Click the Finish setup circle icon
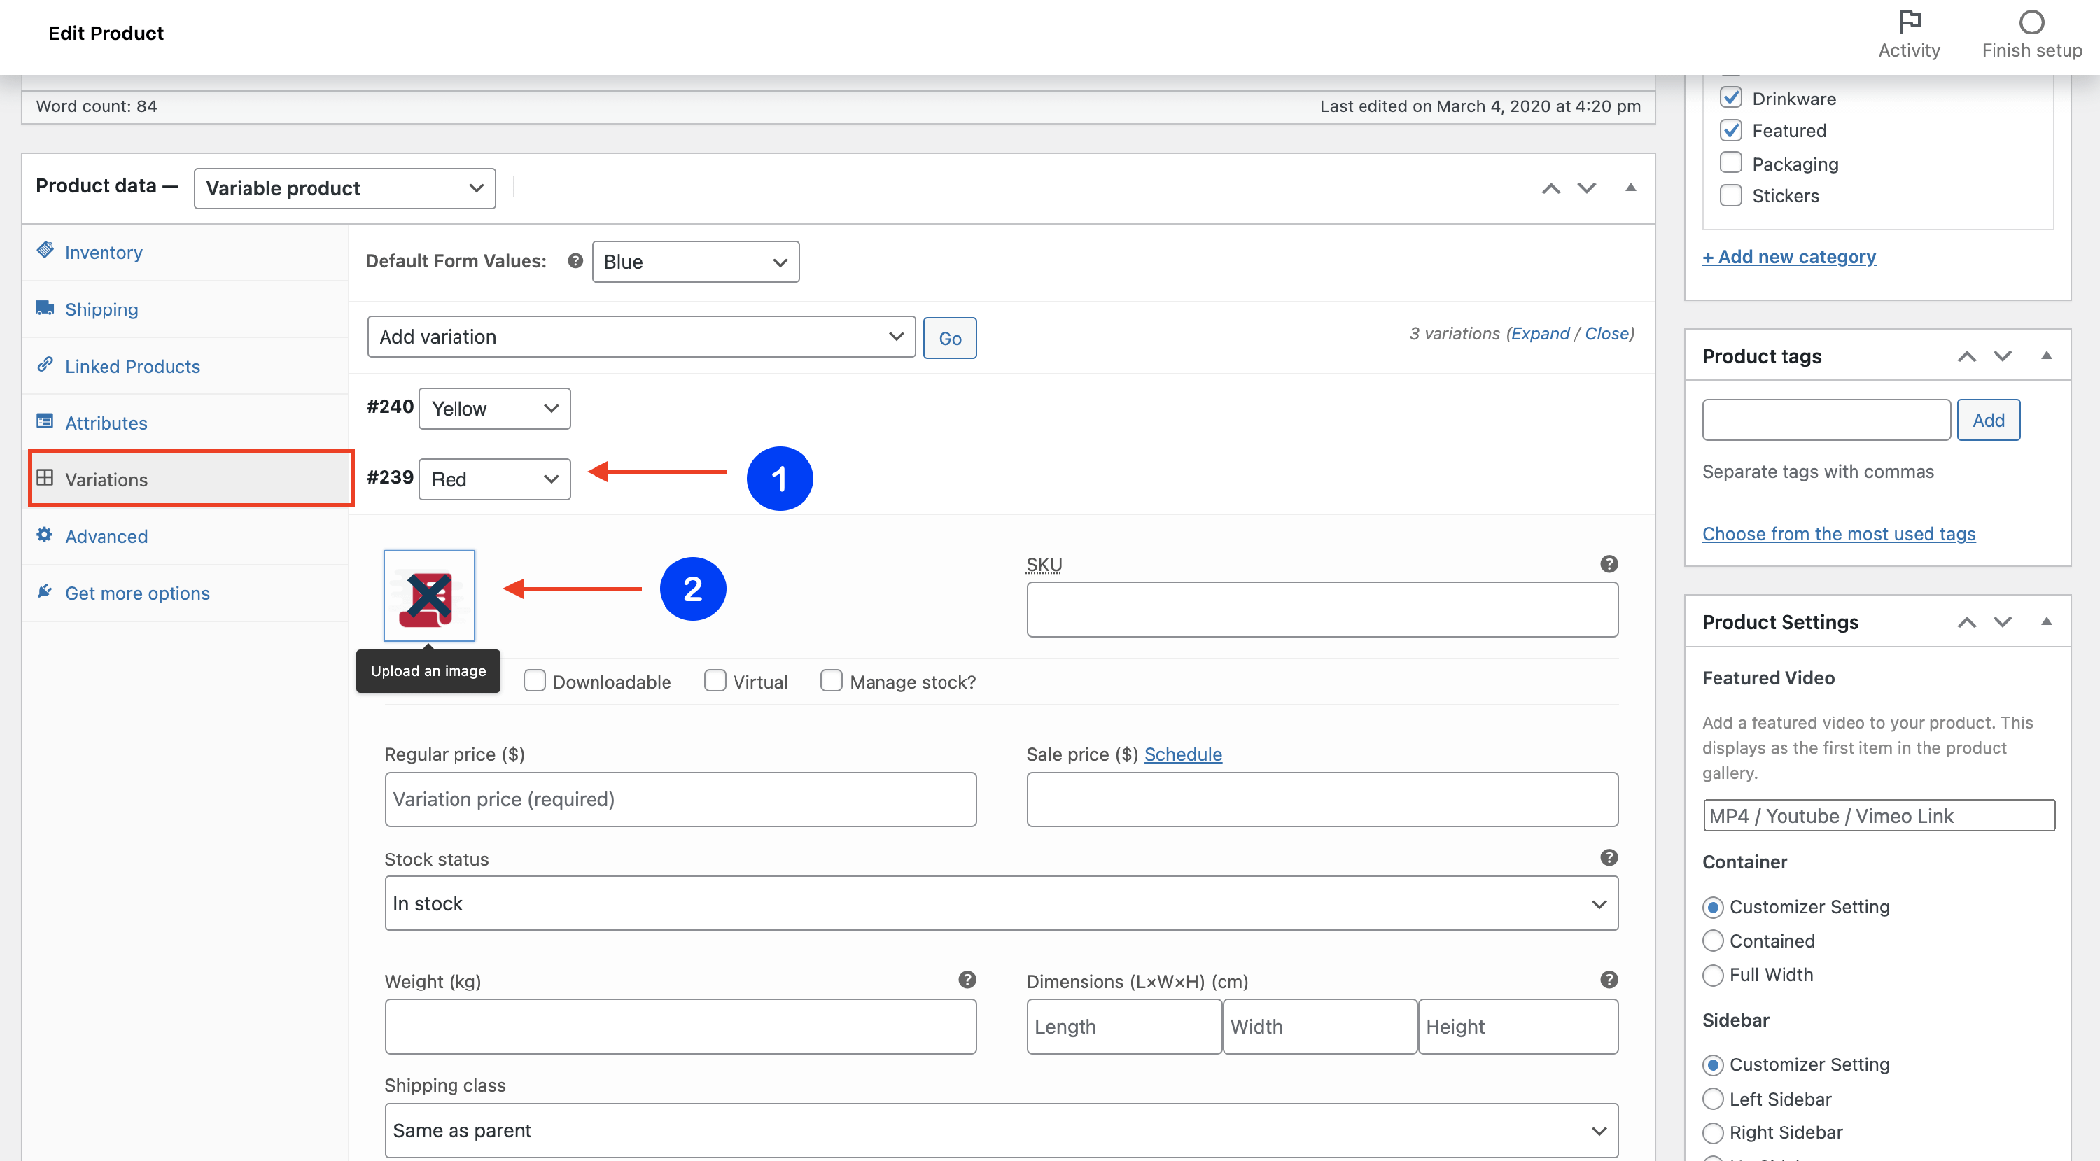 pyautogui.click(x=2031, y=22)
